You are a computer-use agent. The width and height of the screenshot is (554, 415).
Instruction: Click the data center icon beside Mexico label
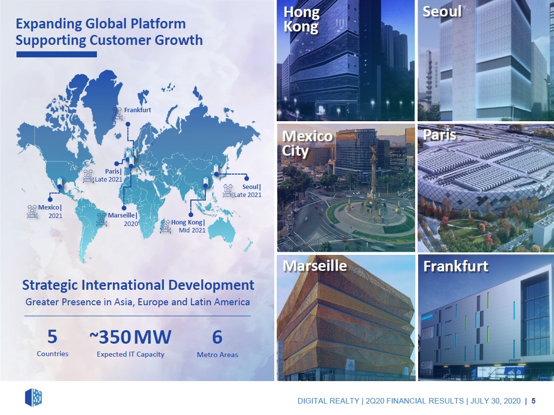click(32, 211)
